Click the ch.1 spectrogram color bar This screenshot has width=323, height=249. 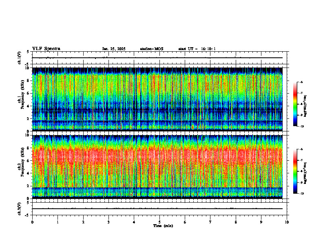(x=295, y=104)
